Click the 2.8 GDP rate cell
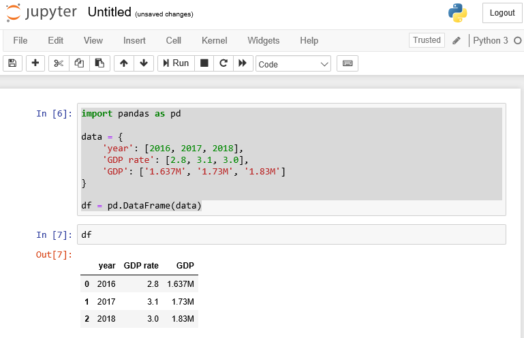This screenshot has width=524, height=338. point(153,284)
